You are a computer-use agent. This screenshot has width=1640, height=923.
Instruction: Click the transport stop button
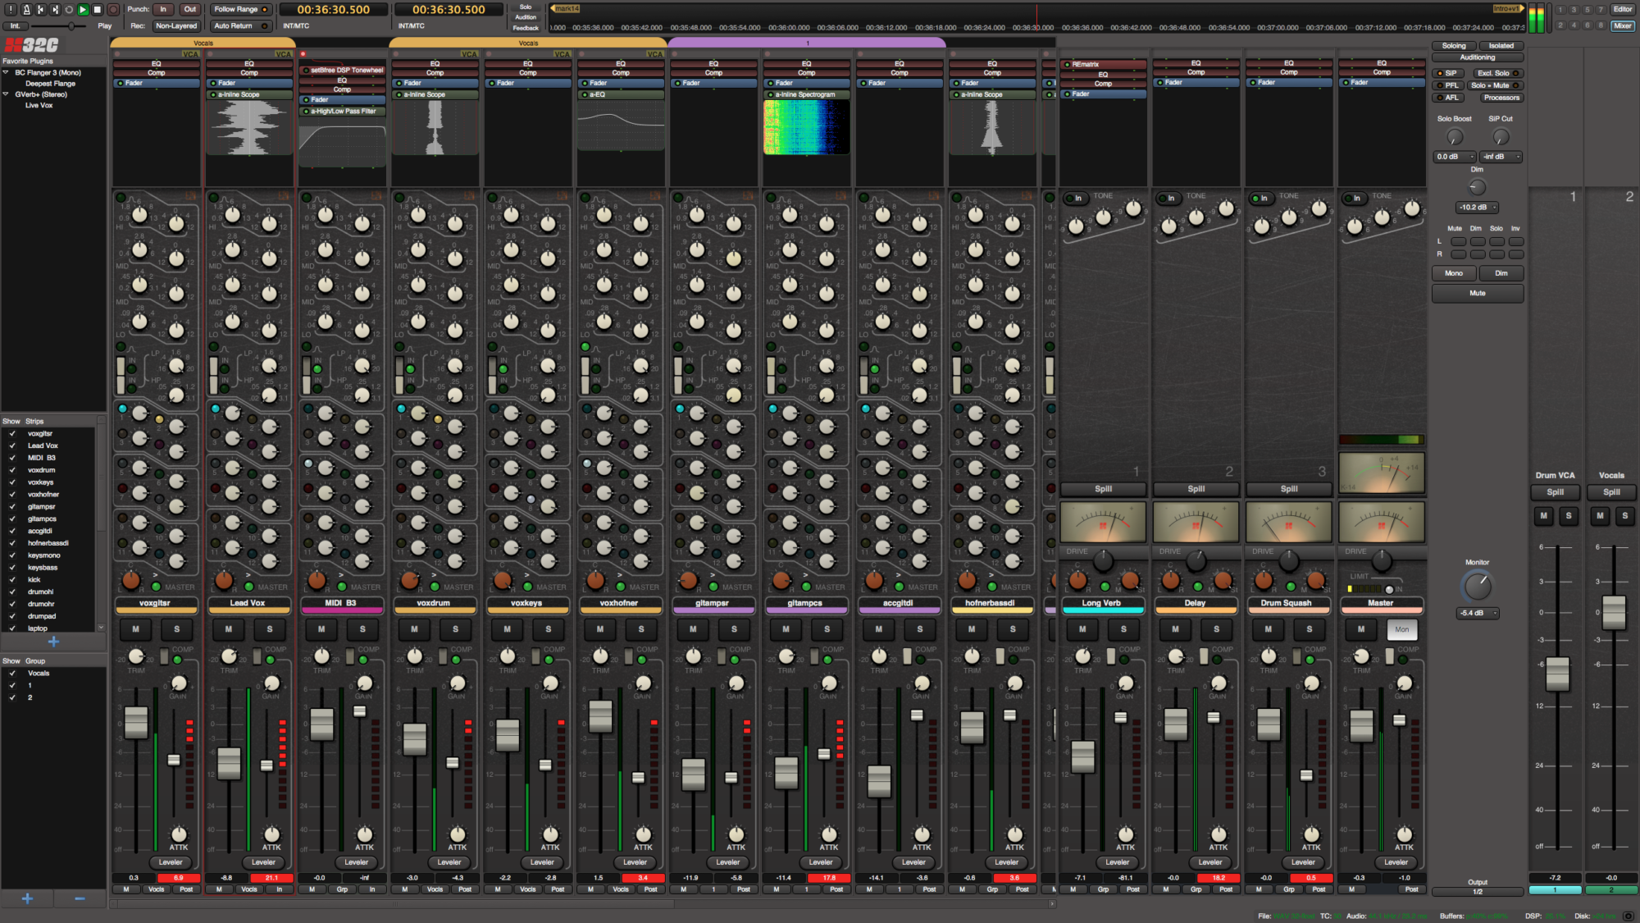pos(98,10)
